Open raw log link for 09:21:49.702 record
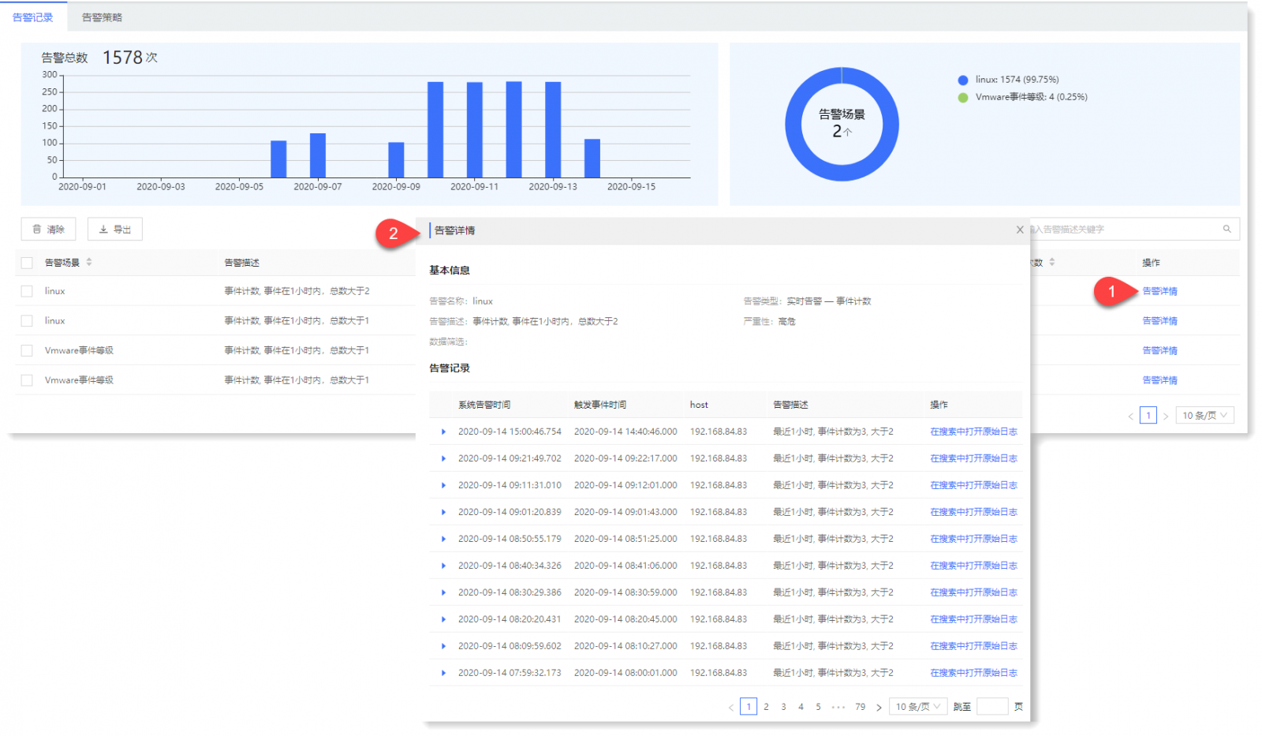The height and width of the screenshot is (736, 1262). tap(973, 458)
